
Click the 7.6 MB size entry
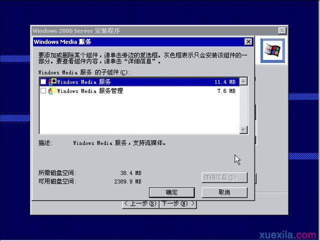[x=226, y=91]
